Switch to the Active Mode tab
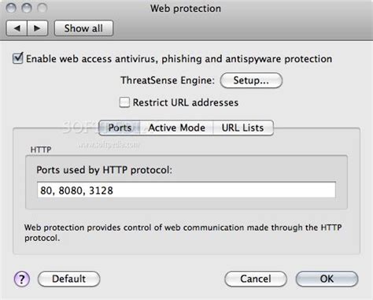Screen dimensions: 373x300 click(177, 128)
